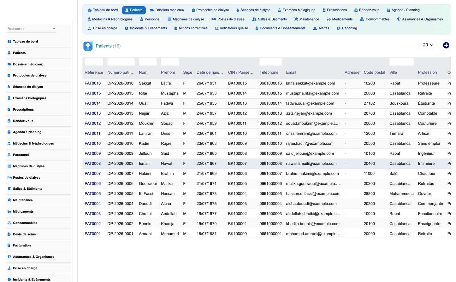Expand the Rechercher search dropdown arrow
The height and width of the screenshot is (282, 456).
[x=54, y=29]
